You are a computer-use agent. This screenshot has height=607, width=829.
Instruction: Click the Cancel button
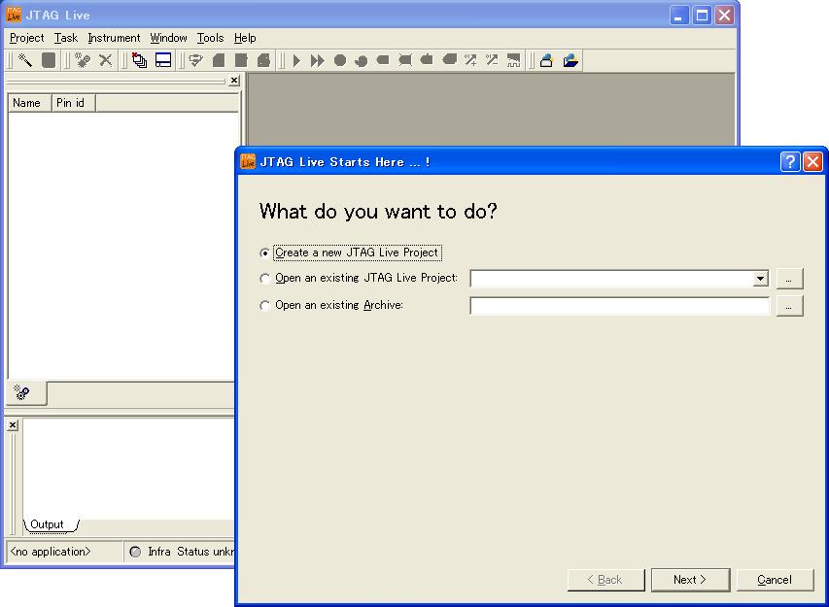click(775, 580)
